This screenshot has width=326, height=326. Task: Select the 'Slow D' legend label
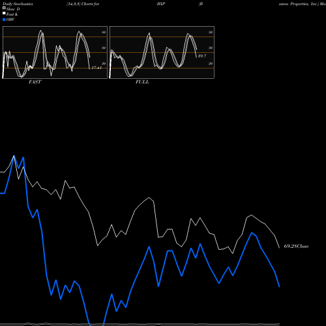(13, 9)
